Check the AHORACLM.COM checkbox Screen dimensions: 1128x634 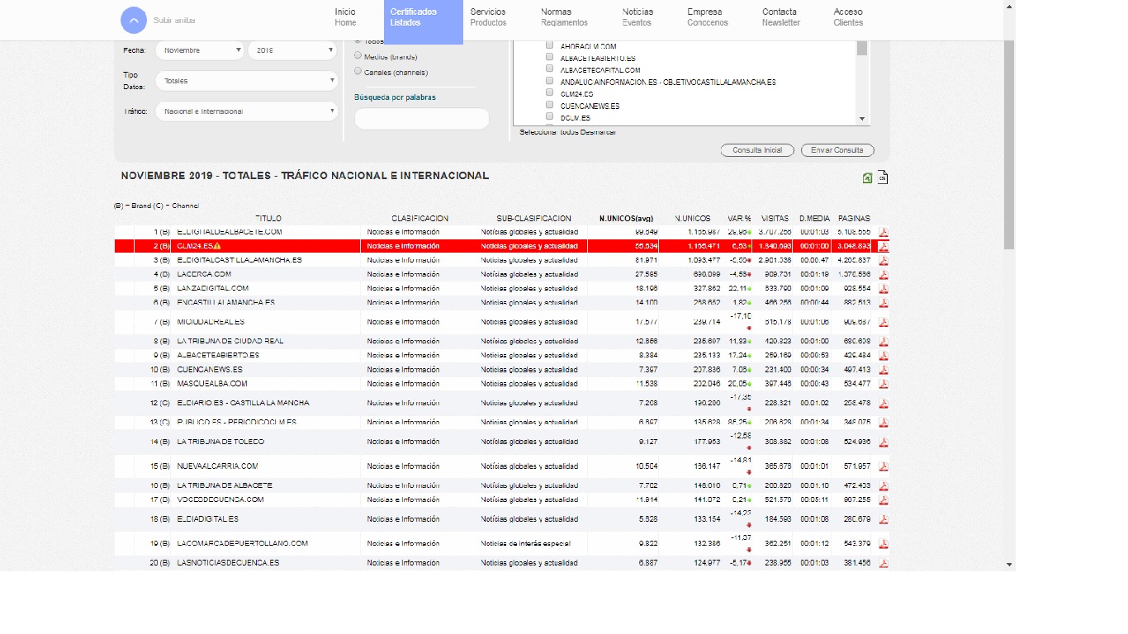[x=549, y=45]
